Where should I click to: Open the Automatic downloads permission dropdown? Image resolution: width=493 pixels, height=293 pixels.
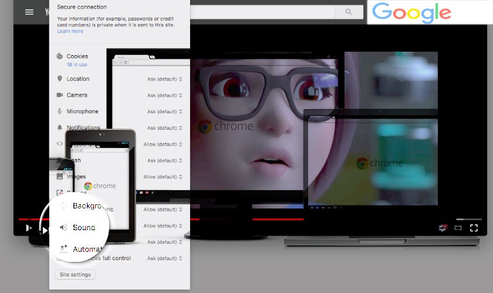pyautogui.click(x=165, y=242)
